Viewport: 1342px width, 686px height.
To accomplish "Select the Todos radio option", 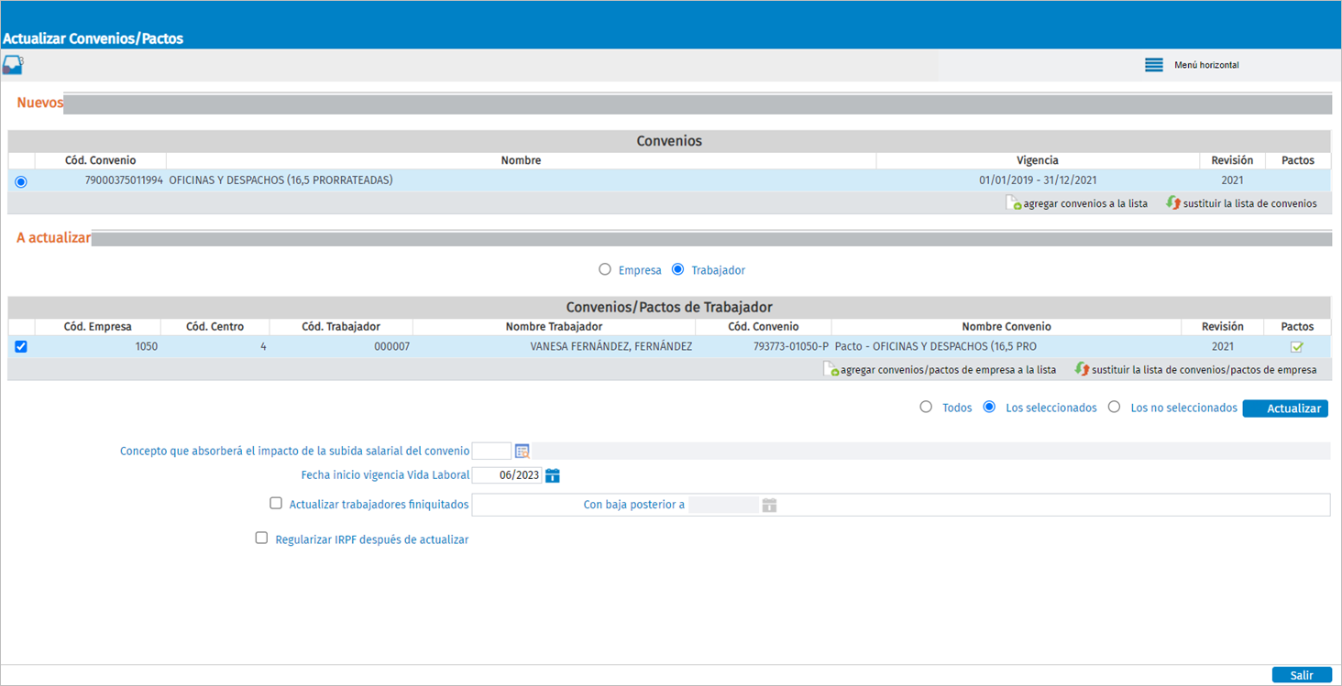I will coord(926,407).
